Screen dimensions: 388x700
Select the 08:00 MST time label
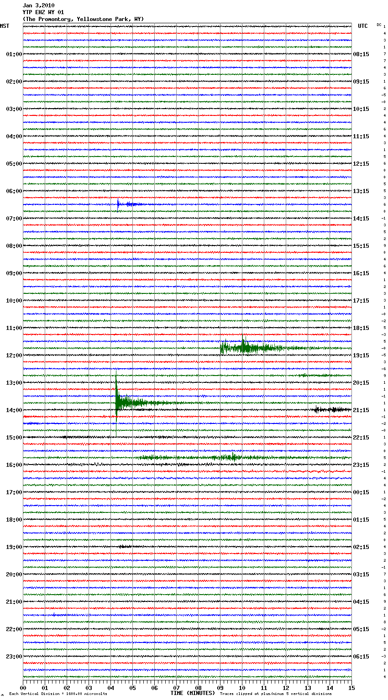coord(14,246)
